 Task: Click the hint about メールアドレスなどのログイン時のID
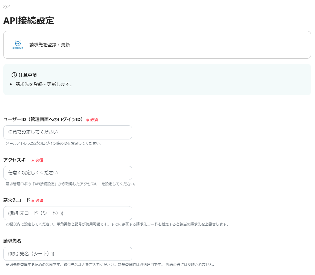point(54,143)
